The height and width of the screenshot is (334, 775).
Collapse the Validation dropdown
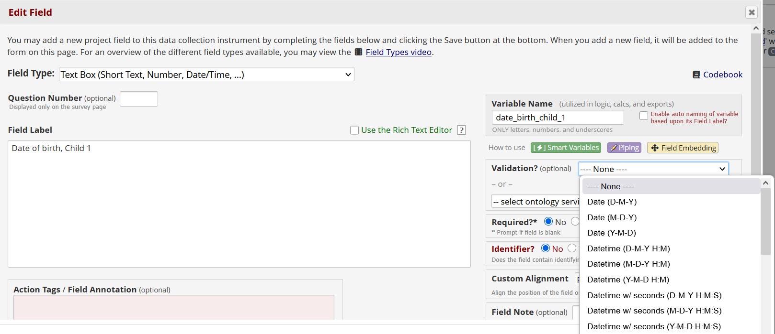pos(653,169)
